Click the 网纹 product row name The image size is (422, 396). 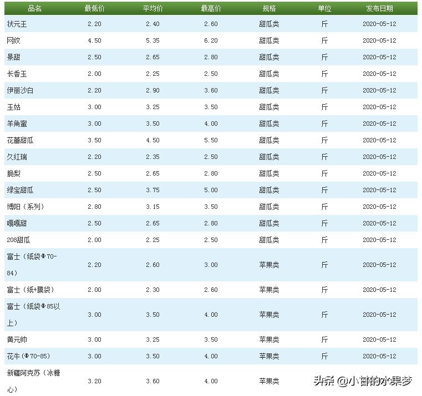13,41
